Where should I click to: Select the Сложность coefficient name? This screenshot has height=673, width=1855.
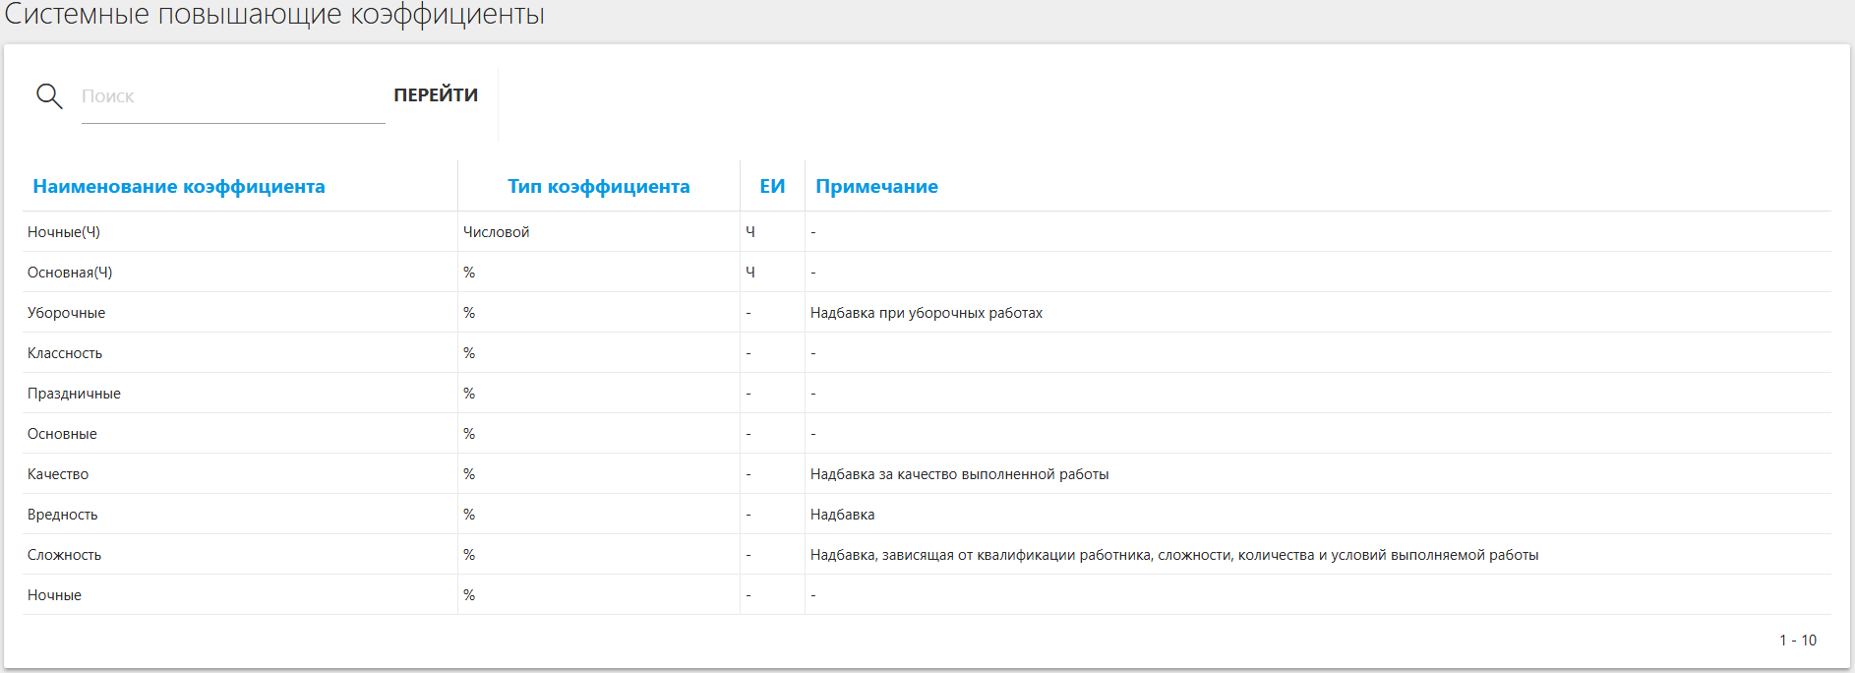point(64,555)
